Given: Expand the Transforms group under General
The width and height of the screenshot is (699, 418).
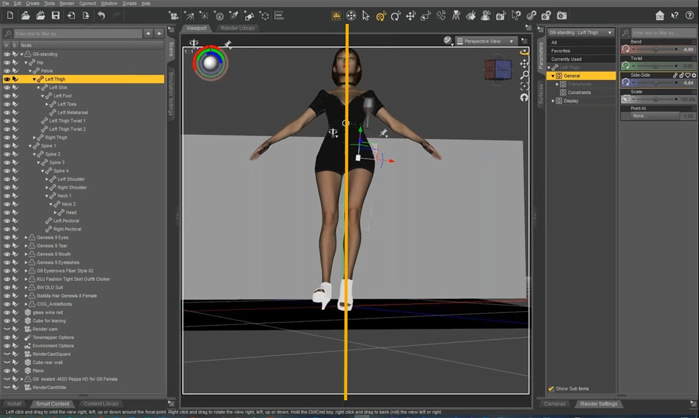Looking at the screenshot, I should (558, 84).
